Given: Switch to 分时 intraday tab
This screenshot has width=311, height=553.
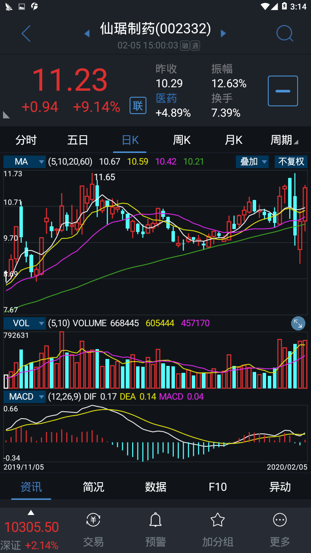Looking at the screenshot, I should point(26,140).
